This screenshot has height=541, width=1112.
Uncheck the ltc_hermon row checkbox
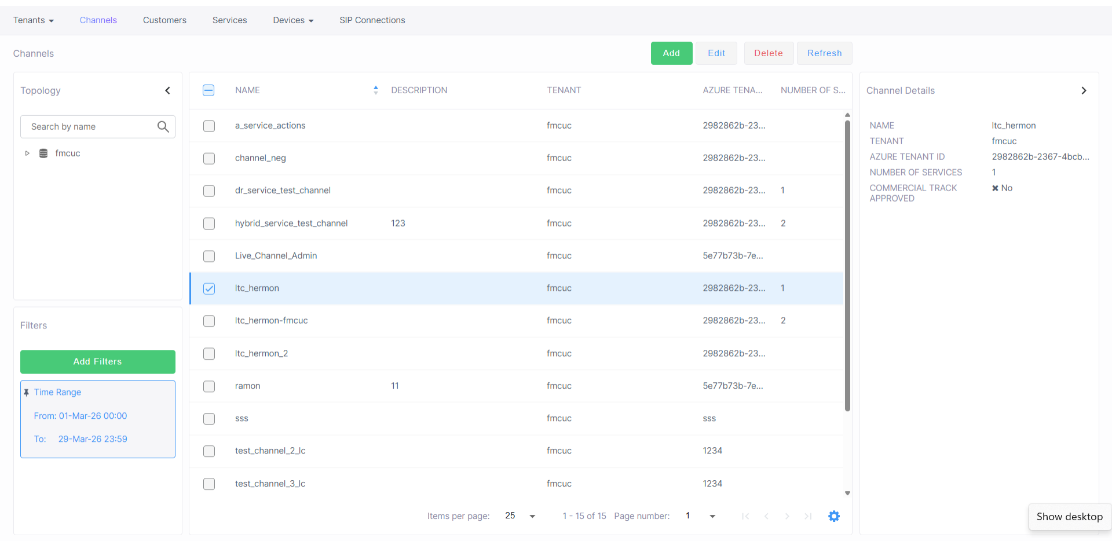[x=209, y=288]
